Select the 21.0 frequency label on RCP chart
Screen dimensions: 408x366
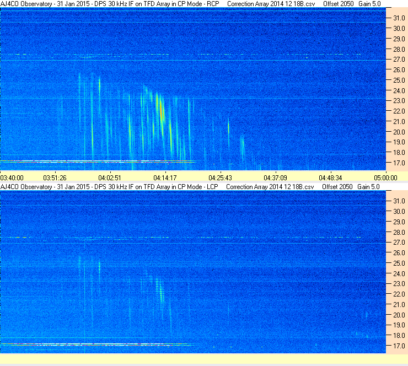[399, 122]
